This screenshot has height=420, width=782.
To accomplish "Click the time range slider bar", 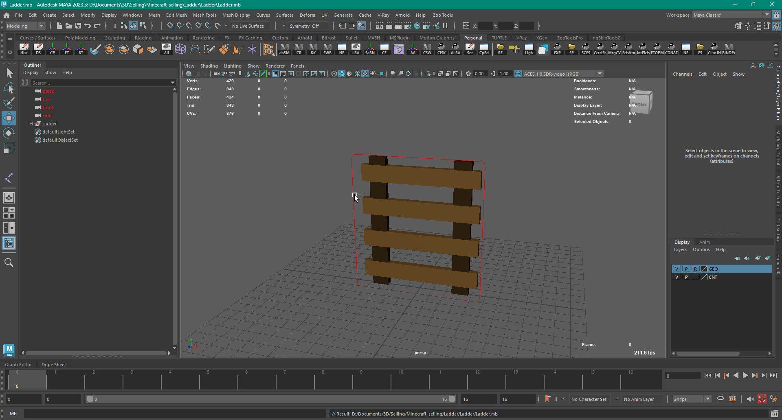I will pyautogui.click(x=271, y=399).
